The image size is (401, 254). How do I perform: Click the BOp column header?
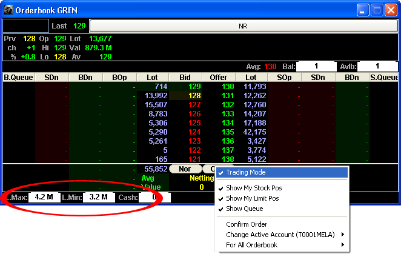coord(119,78)
